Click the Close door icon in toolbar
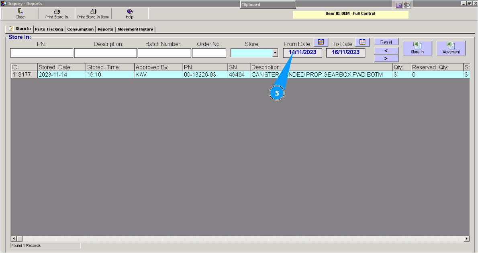This screenshot has height=253, width=478. 20,11
